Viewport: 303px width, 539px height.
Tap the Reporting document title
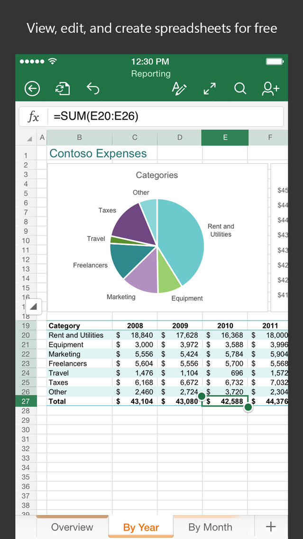click(x=151, y=74)
